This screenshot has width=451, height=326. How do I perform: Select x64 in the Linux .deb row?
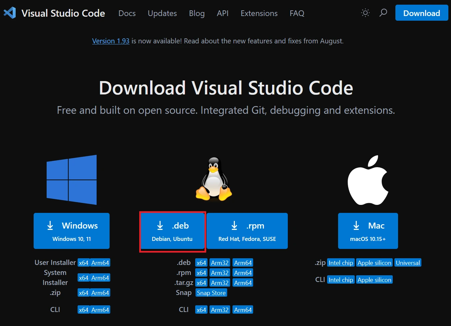tap(201, 263)
